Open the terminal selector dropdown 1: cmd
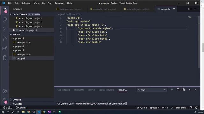This screenshot has width=204, height=114. [x=152, y=90]
